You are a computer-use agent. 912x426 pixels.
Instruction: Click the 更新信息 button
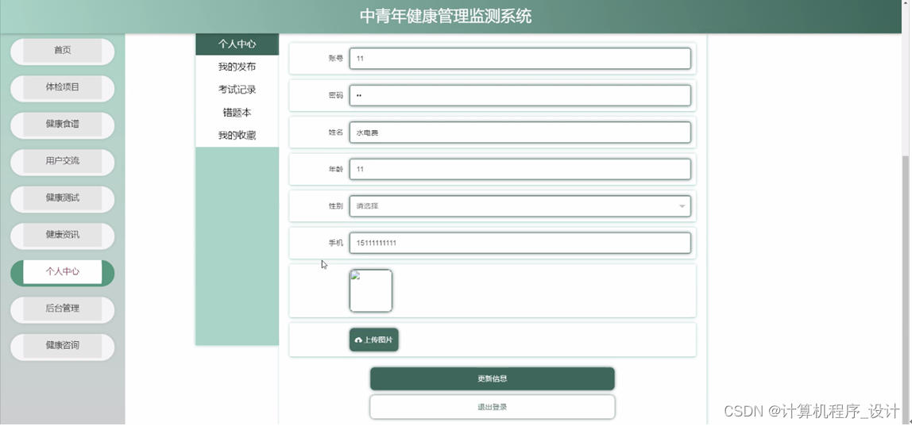492,379
